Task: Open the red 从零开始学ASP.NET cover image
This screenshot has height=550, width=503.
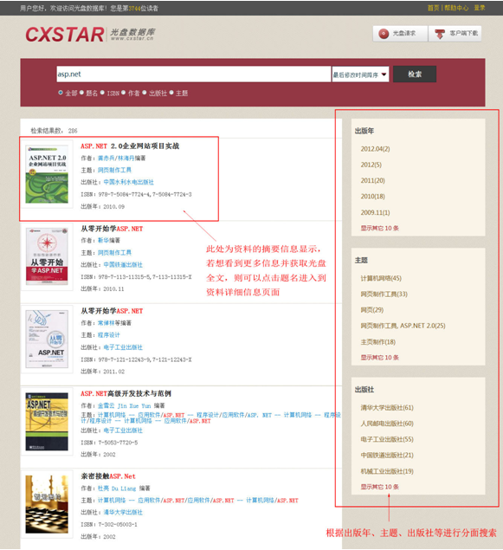Action: pyautogui.click(x=47, y=256)
